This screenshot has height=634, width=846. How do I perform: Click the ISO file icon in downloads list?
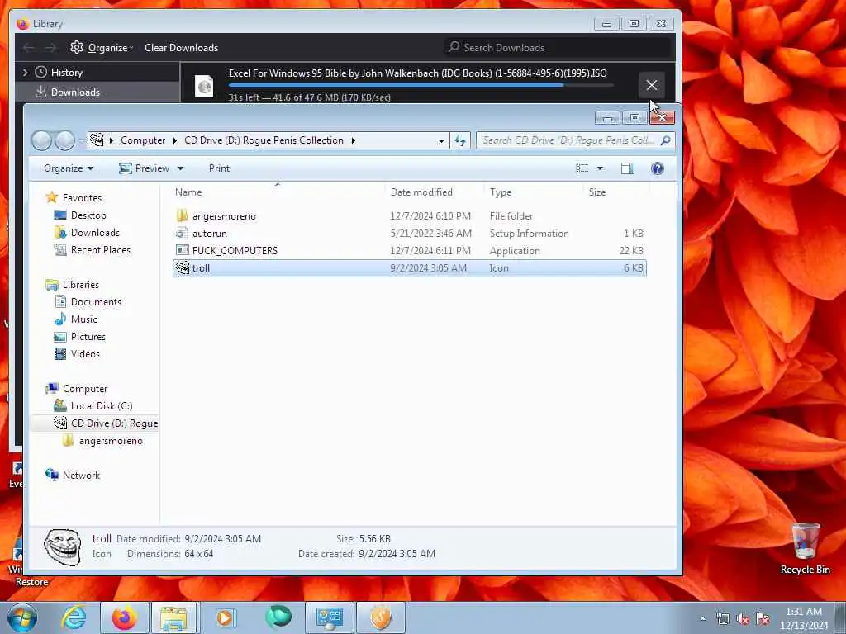tap(205, 86)
